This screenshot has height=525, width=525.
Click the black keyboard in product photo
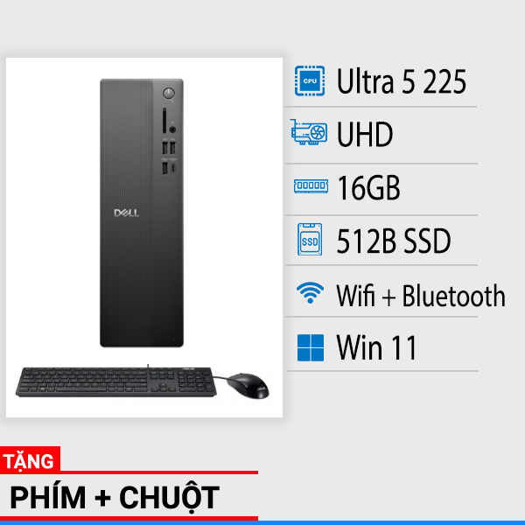point(115,382)
